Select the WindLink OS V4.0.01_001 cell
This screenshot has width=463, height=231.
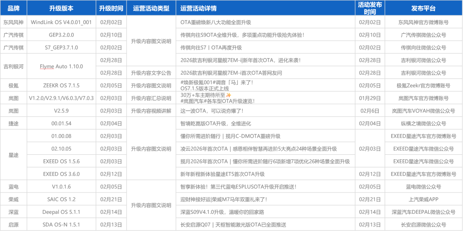[61, 22]
